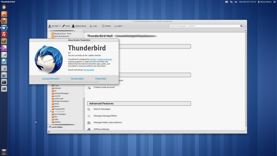Click the Create a new account icon
Image resolution: width=277 pixels, height=156 pixels.
(89, 88)
